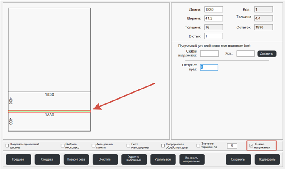This screenshot has height=169, width=285.
Task: Go to next cut with 'След.рез'
Action: coord(47,159)
